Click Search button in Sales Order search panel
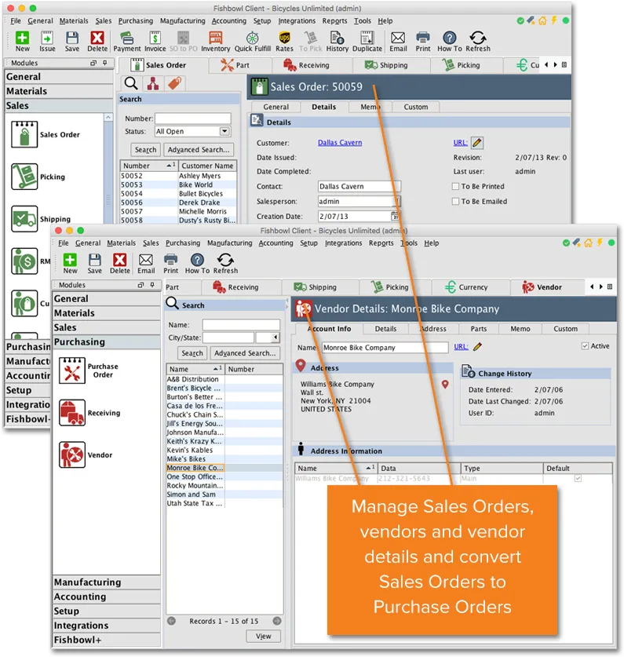The image size is (624, 657). [145, 150]
